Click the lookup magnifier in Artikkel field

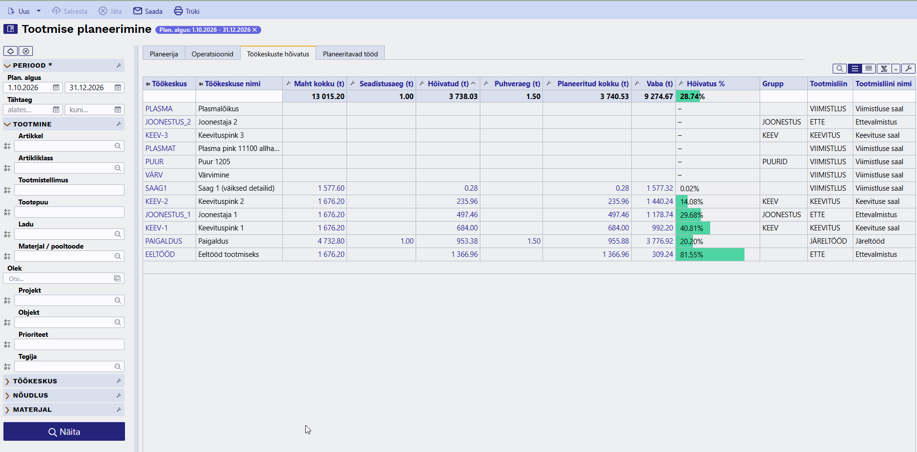[x=118, y=146]
